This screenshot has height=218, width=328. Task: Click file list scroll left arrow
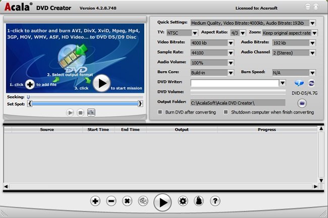click(x=6, y=186)
